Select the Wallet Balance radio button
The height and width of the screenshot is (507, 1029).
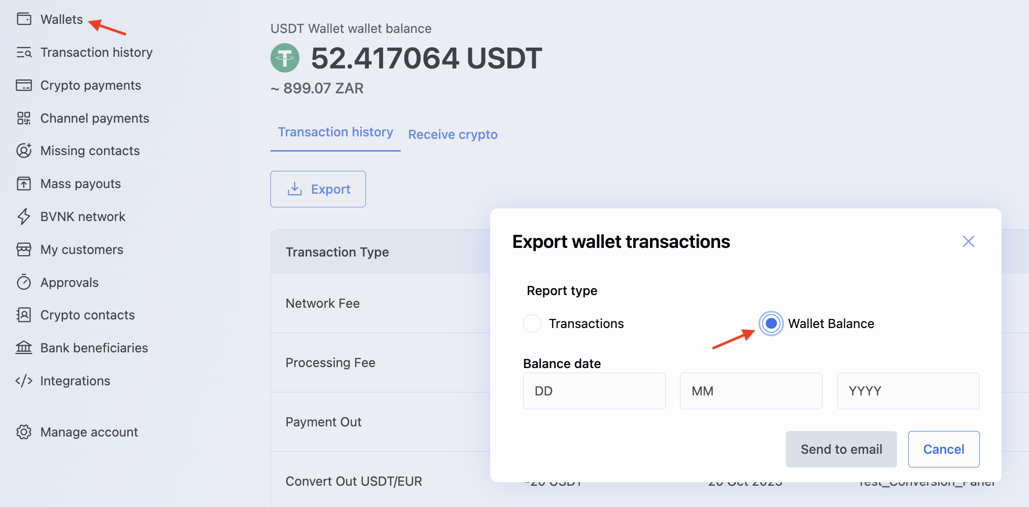[x=771, y=323]
